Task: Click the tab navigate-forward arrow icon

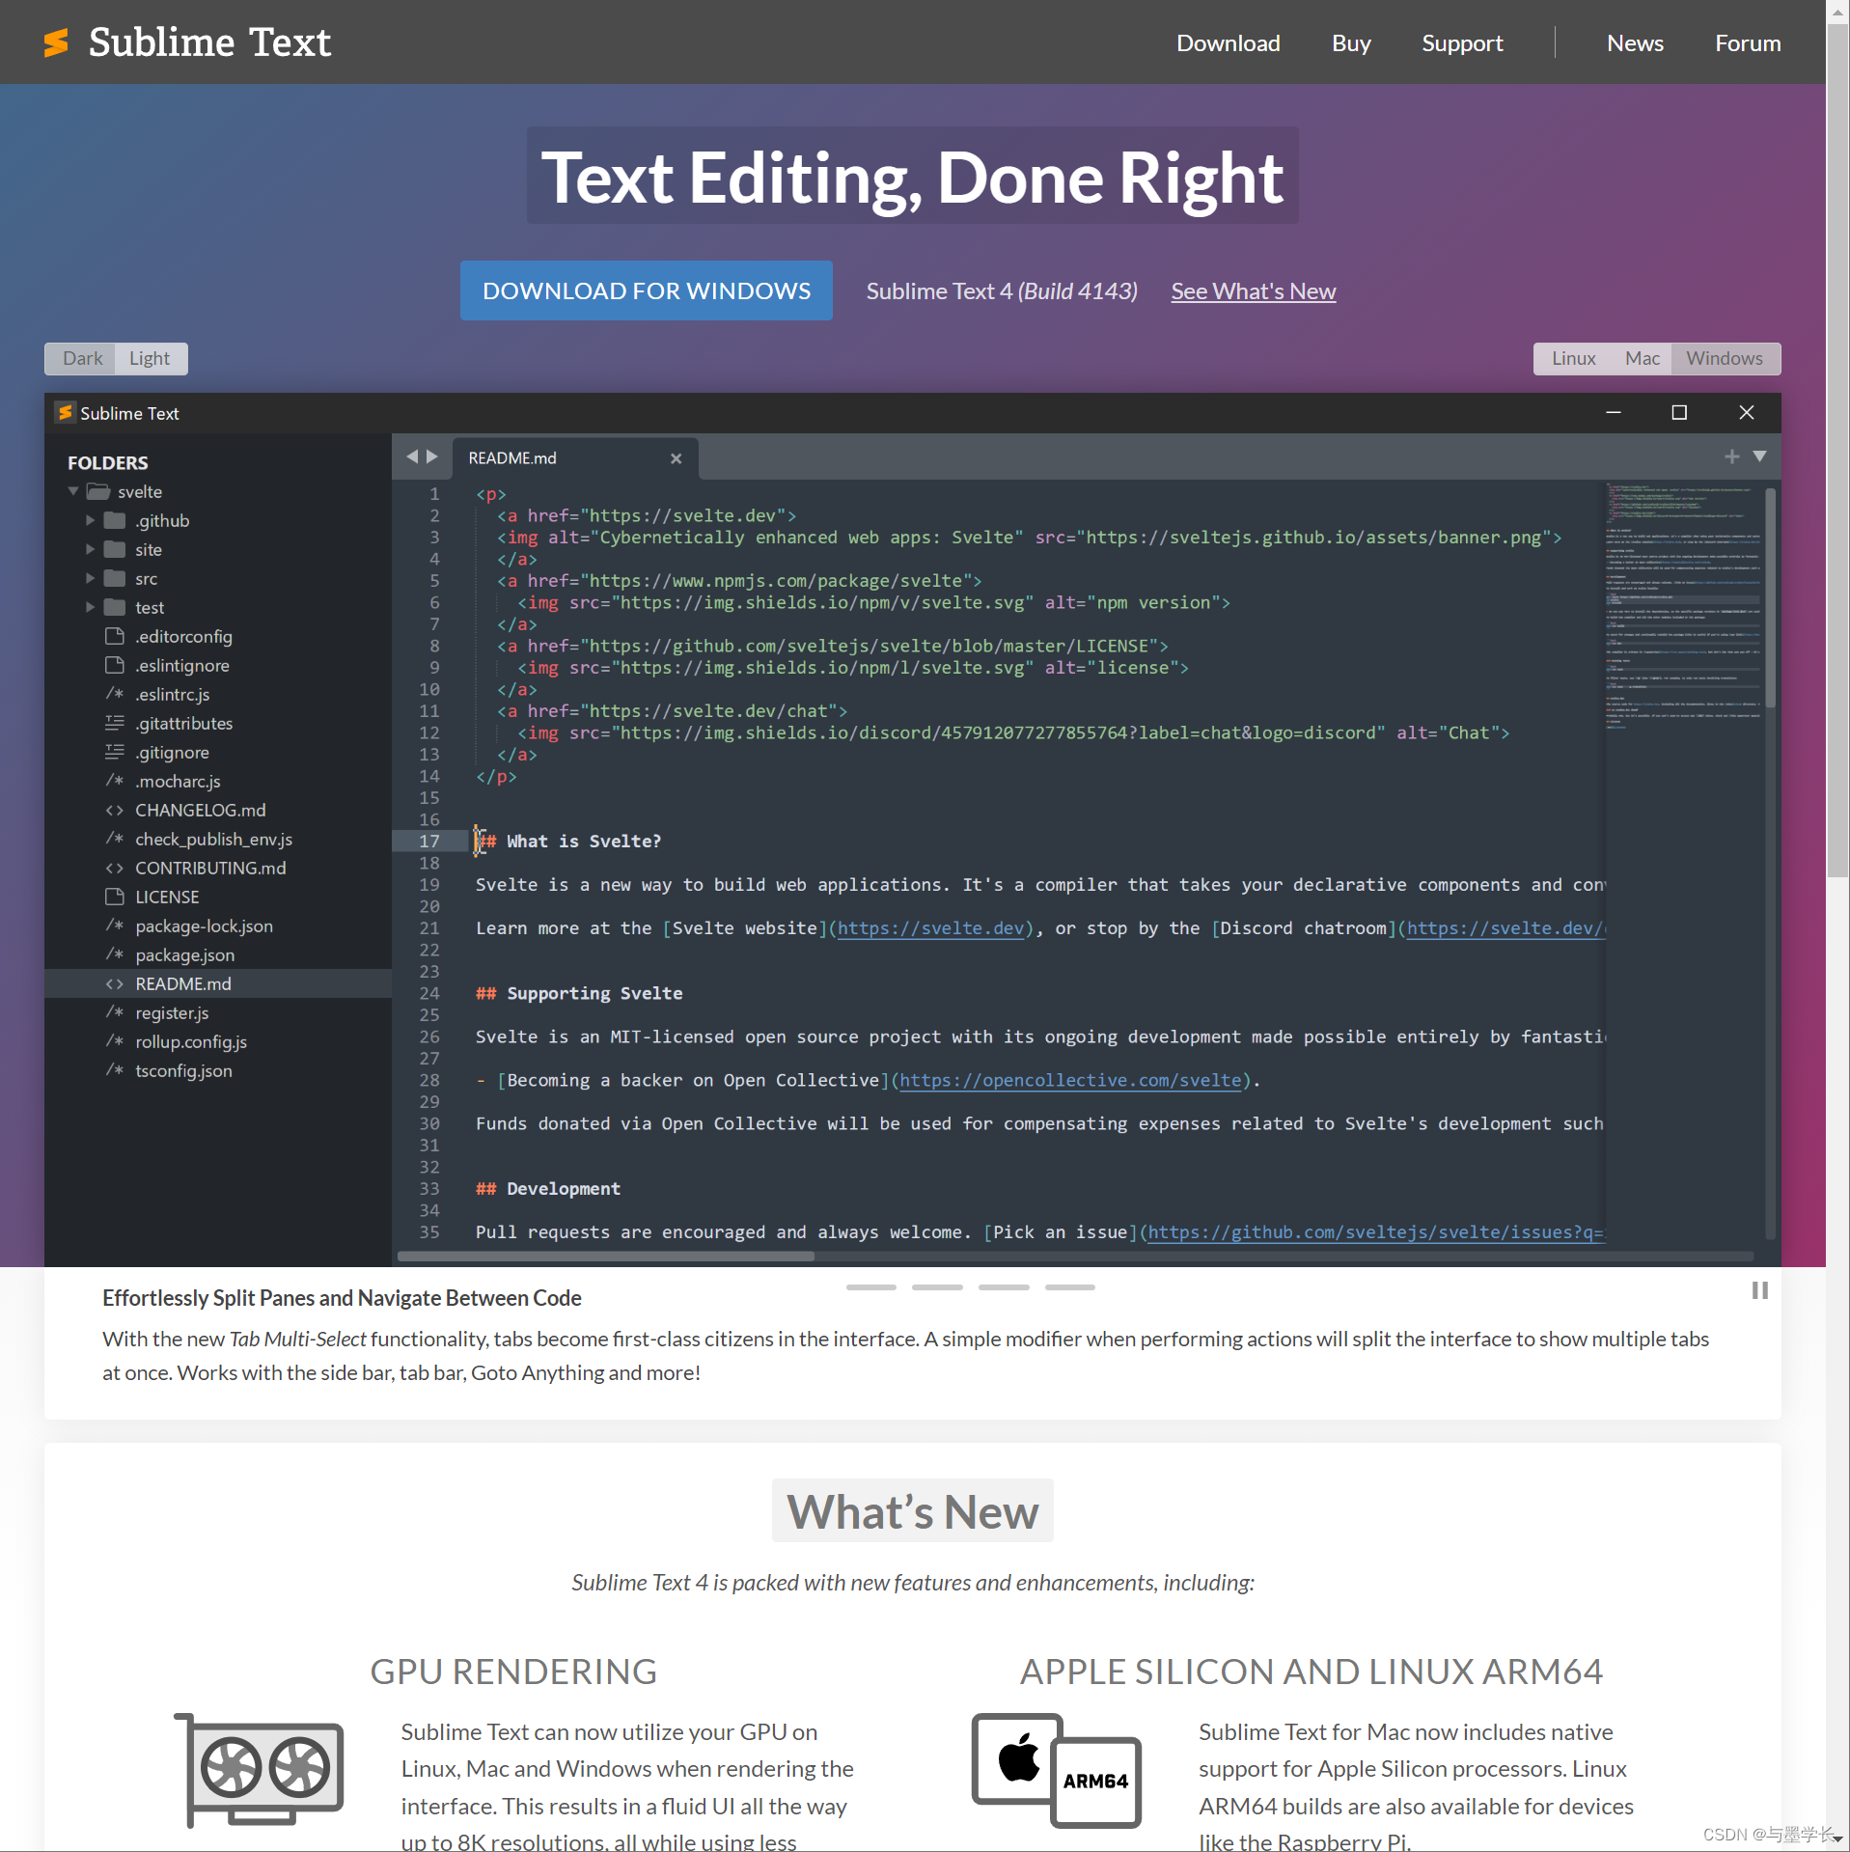Action: (432, 456)
